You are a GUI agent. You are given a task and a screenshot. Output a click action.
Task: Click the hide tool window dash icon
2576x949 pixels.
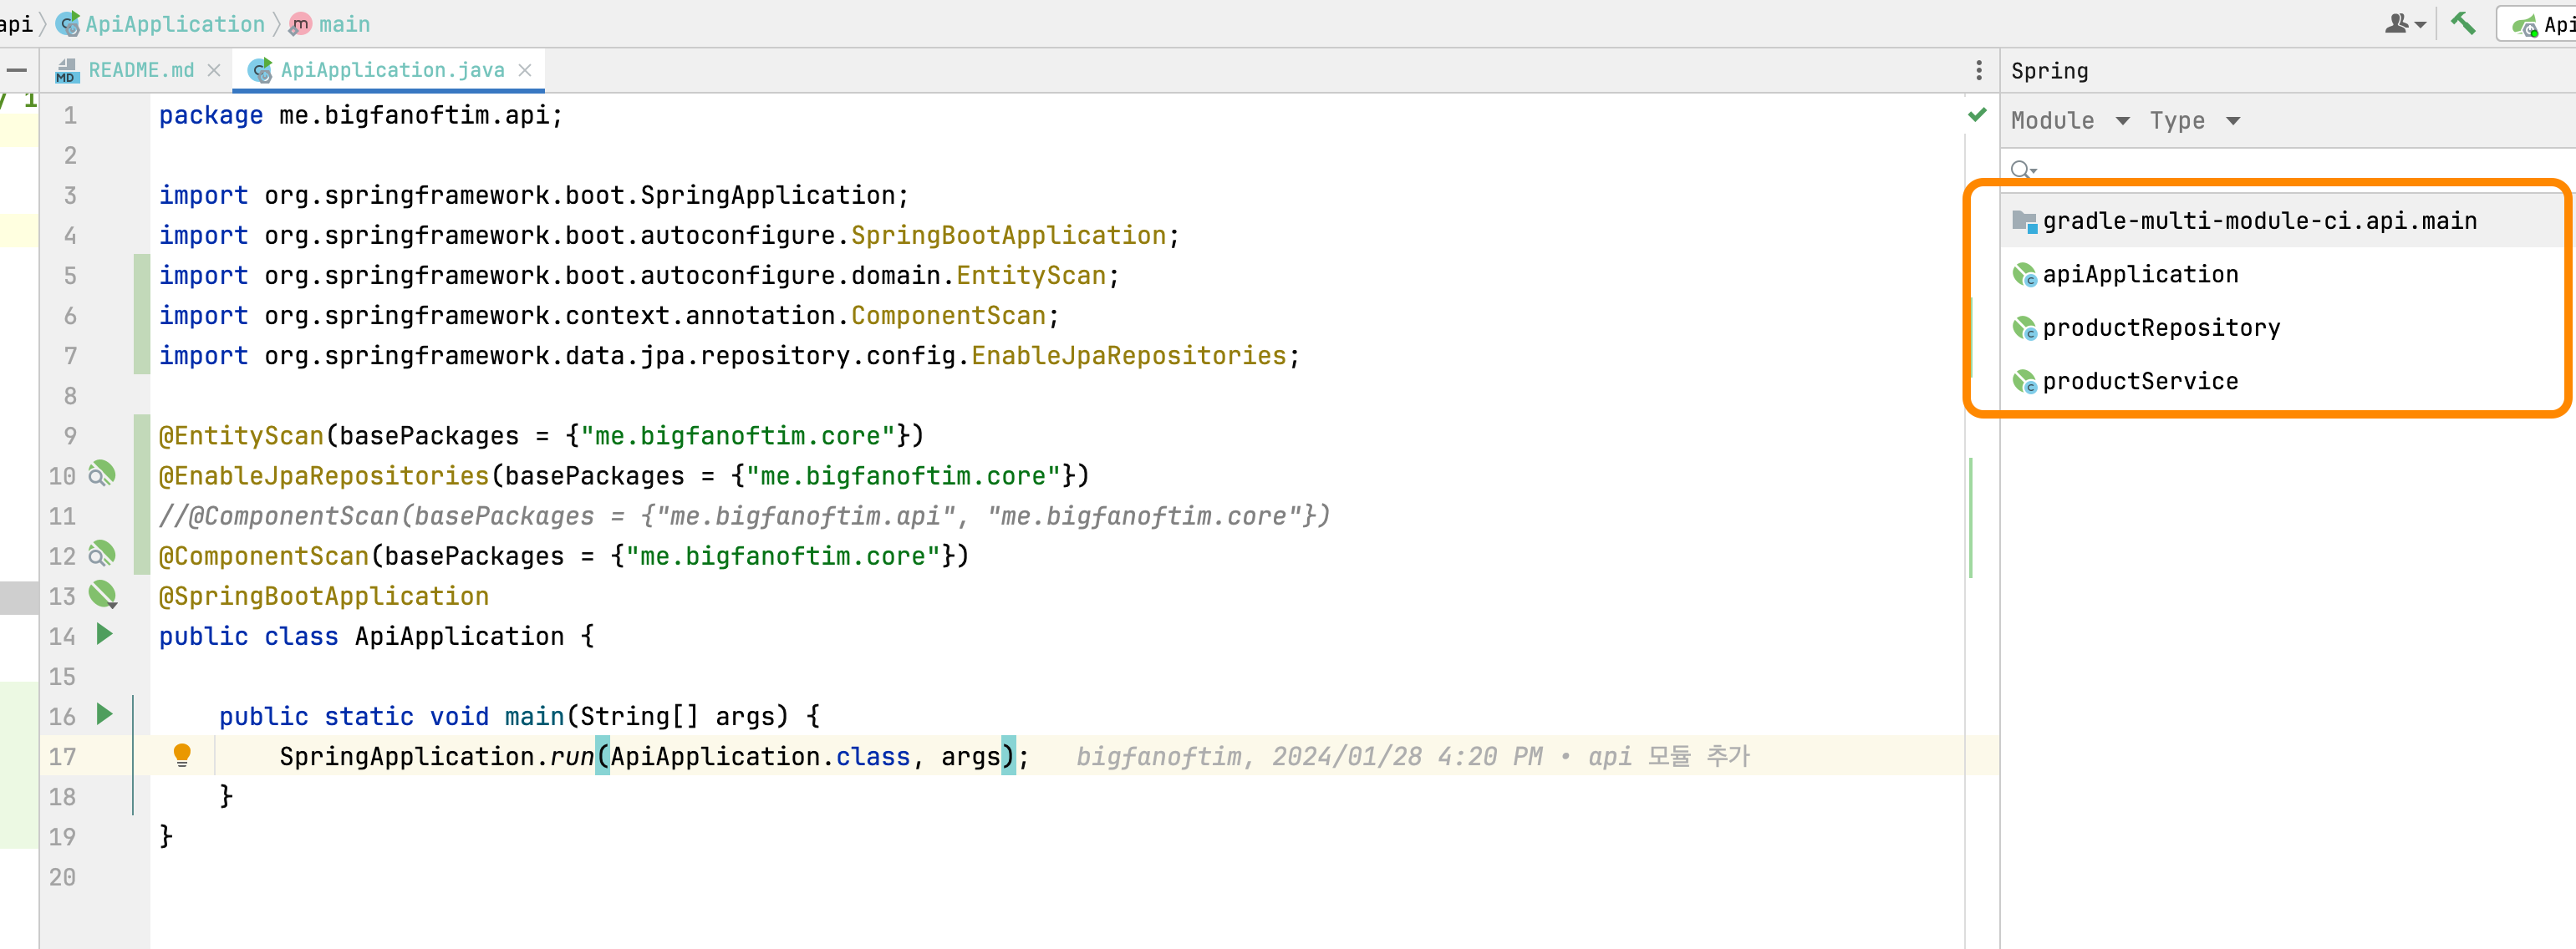(x=17, y=70)
